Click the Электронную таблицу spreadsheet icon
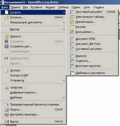 (x=72, y=17)
